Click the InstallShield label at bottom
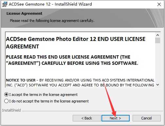 11,110
